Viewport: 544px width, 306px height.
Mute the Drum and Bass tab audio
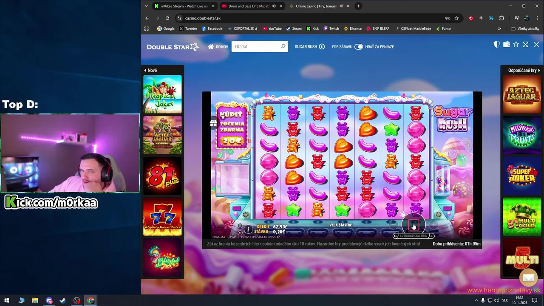click(274, 6)
